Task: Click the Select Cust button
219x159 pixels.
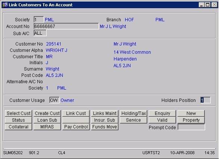Action: [x=18, y=113]
